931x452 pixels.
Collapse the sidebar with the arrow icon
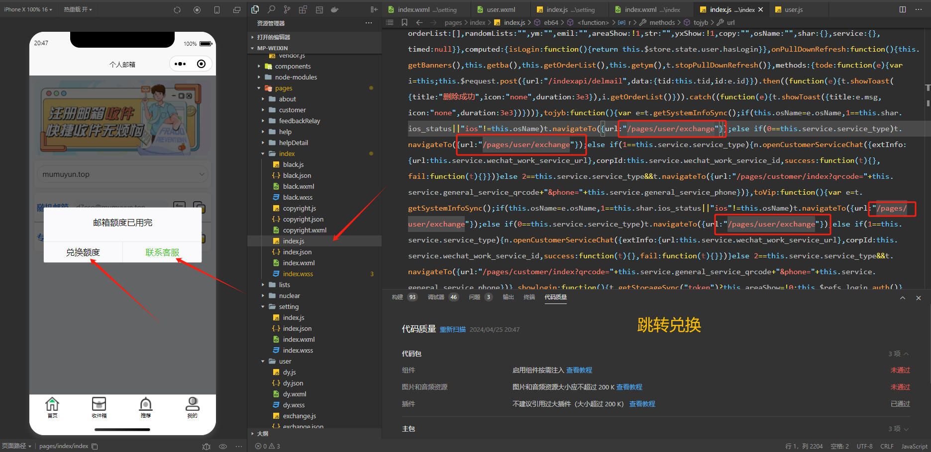[x=374, y=9]
